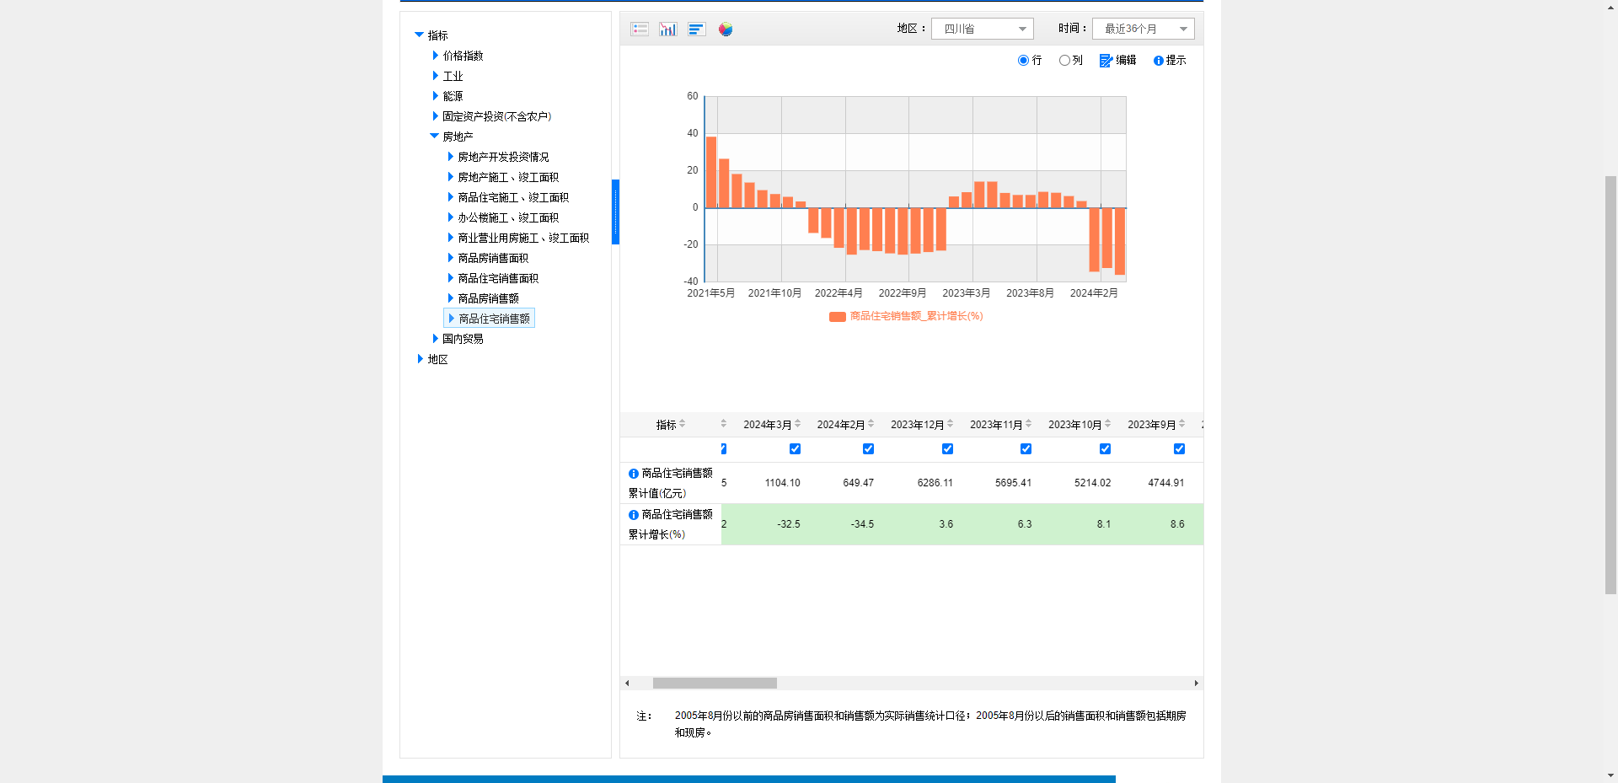Click cell value 1104.10
This screenshot has height=783, width=1618.
tap(783, 483)
